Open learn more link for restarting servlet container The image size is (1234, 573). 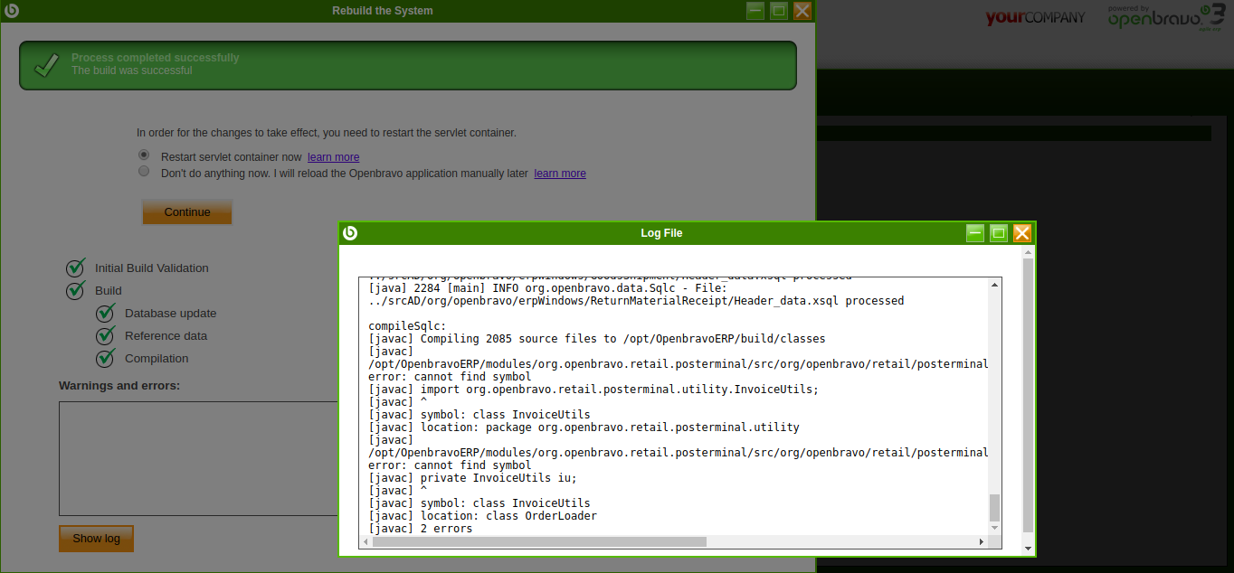point(333,157)
